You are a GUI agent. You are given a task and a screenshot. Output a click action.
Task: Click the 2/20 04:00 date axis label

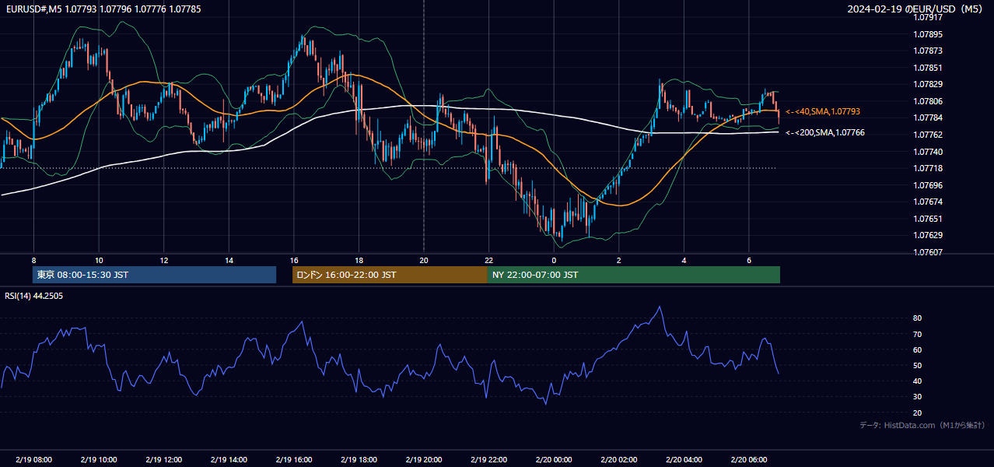pos(684,459)
